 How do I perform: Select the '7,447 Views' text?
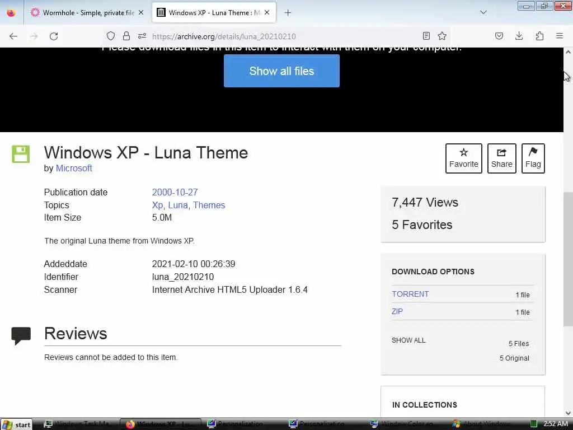(425, 202)
